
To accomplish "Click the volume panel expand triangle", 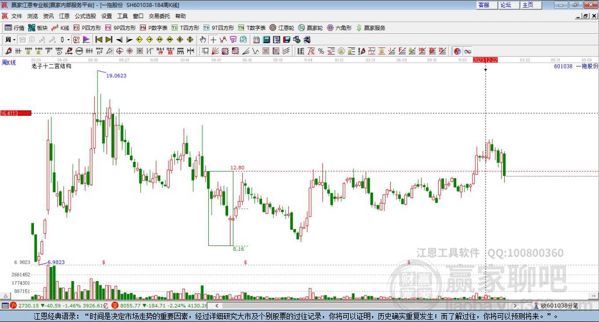I will click(x=5, y=296).
